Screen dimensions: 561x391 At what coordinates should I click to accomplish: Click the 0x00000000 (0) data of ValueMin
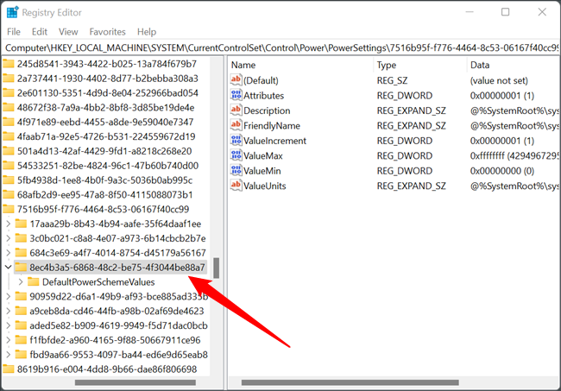point(502,171)
